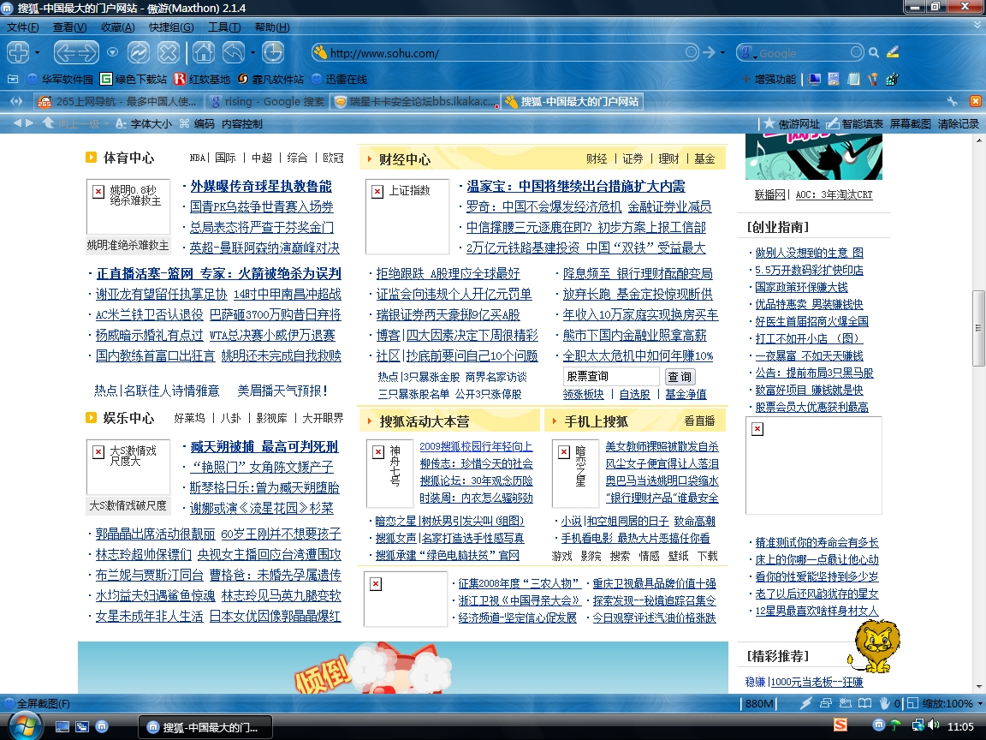Click the printer icon in status bar
986x740 pixels.
(x=826, y=703)
